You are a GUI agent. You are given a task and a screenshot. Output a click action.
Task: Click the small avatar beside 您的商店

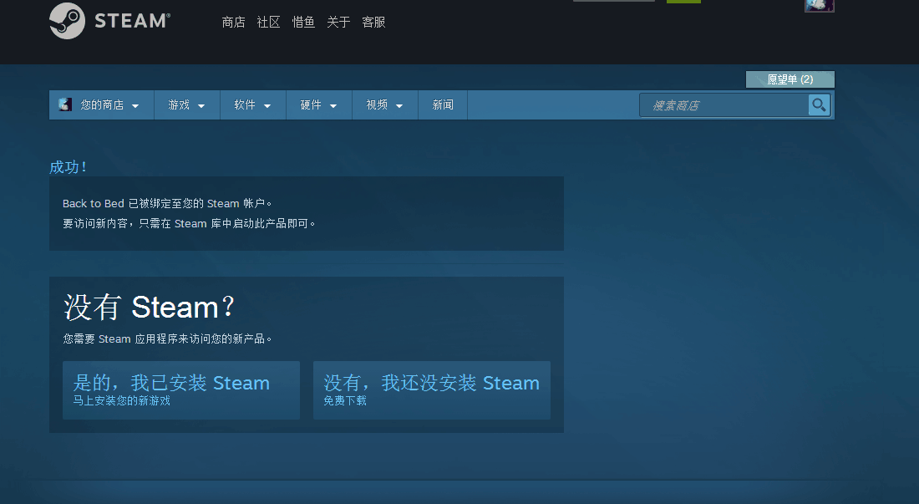65,104
